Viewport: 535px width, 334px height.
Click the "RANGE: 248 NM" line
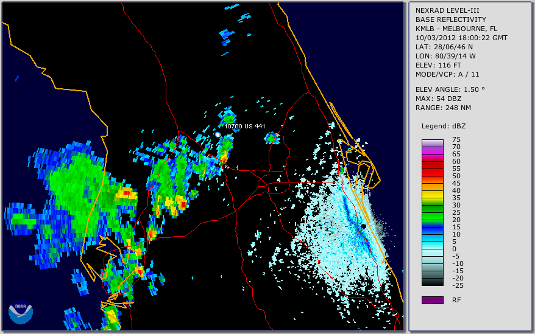click(443, 108)
